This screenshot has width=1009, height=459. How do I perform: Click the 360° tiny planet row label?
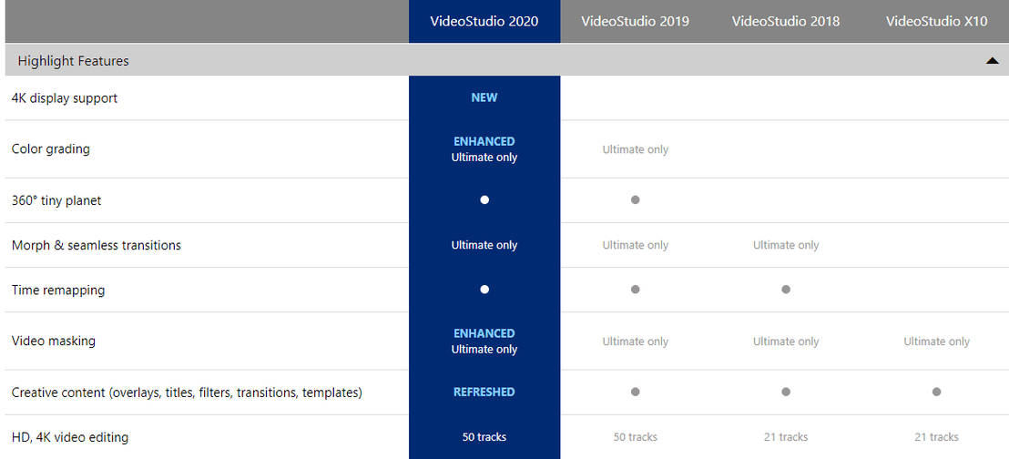tap(56, 200)
